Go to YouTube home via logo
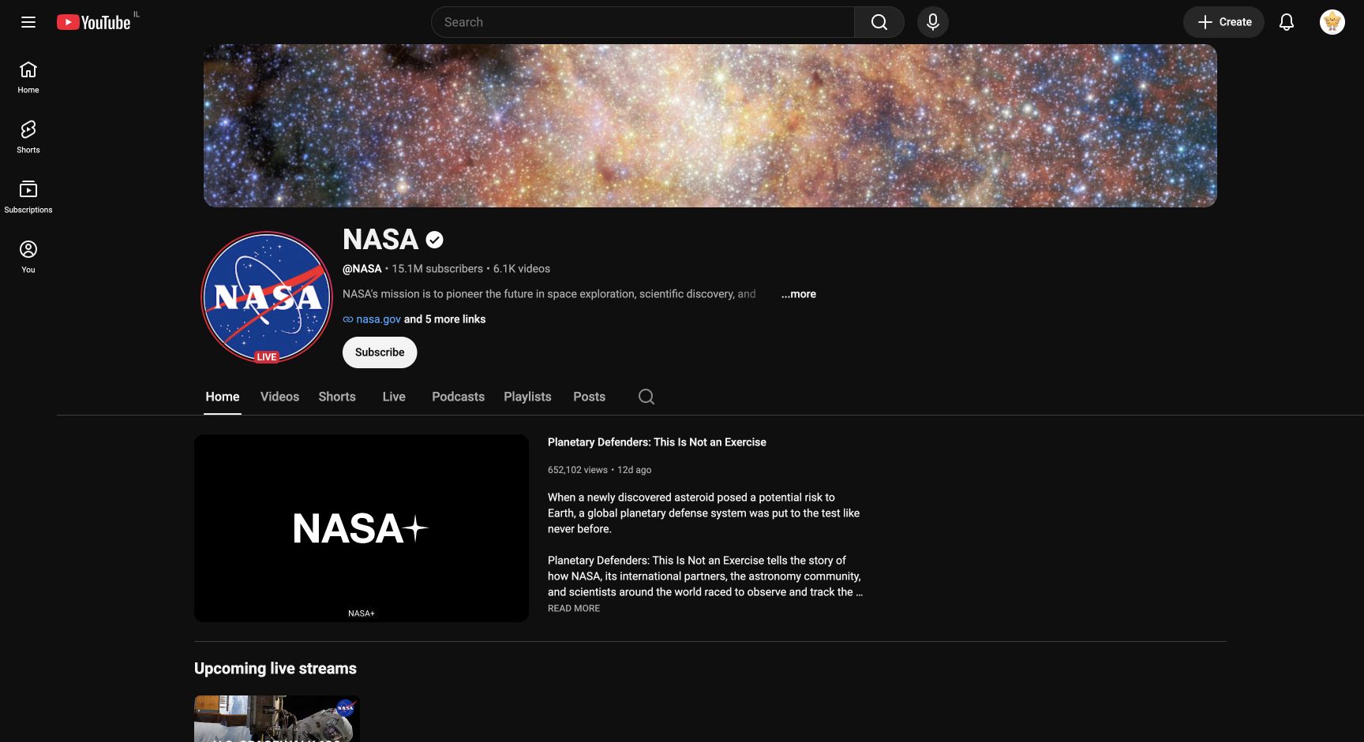1364x742 pixels. pyautogui.click(x=93, y=22)
